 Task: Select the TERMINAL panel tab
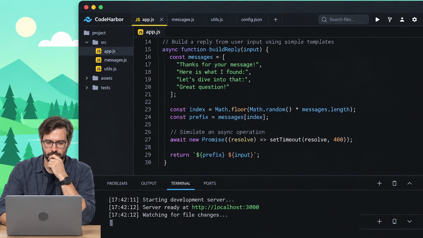[x=181, y=183]
